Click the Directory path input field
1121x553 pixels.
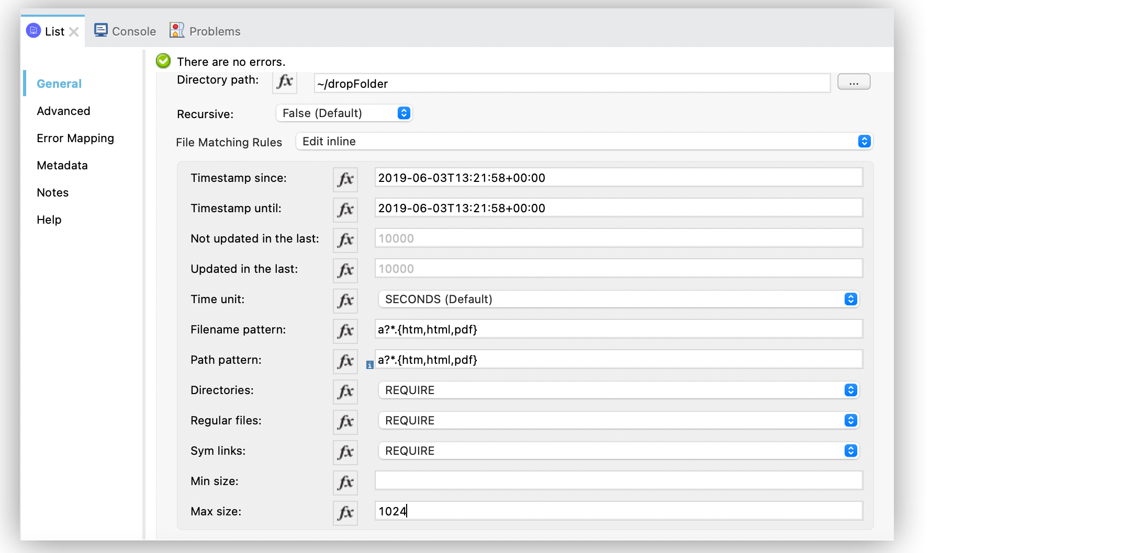coord(572,84)
